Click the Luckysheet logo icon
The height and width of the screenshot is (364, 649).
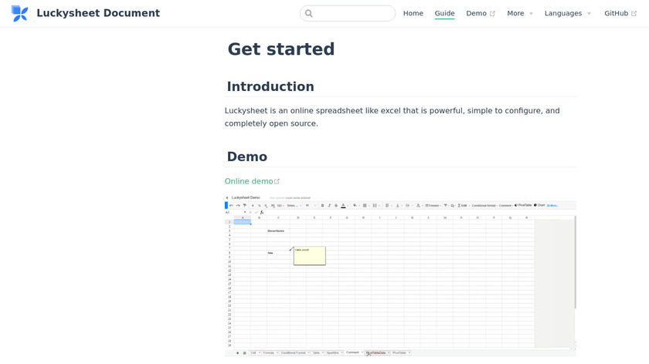19,13
